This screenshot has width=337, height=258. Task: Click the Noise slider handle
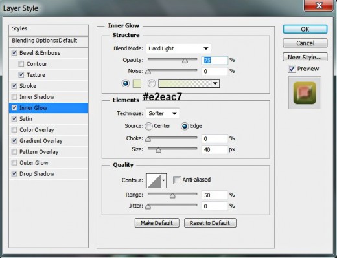pyautogui.click(x=148, y=72)
